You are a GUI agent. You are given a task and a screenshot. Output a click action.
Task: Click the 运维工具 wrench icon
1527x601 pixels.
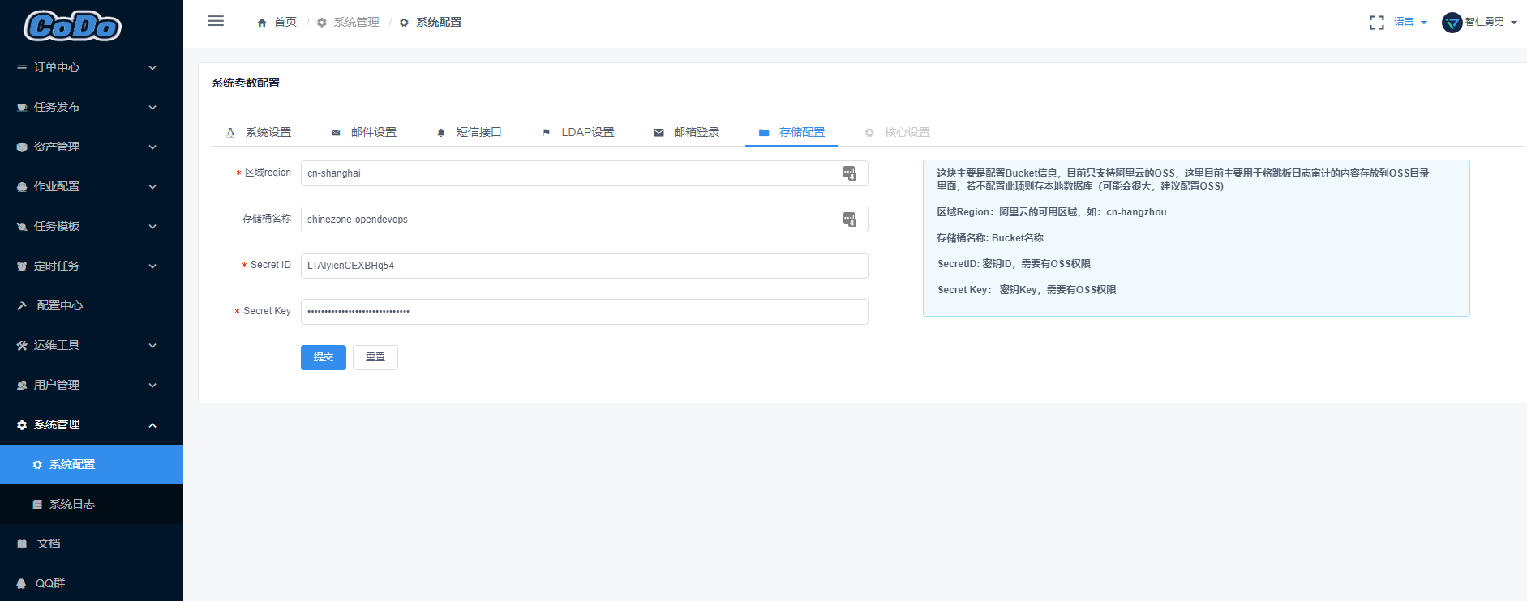pyautogui.click(x=22, y=346)
